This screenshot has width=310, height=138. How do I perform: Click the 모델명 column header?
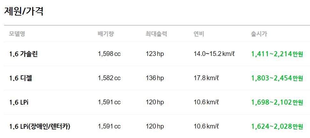17,34
